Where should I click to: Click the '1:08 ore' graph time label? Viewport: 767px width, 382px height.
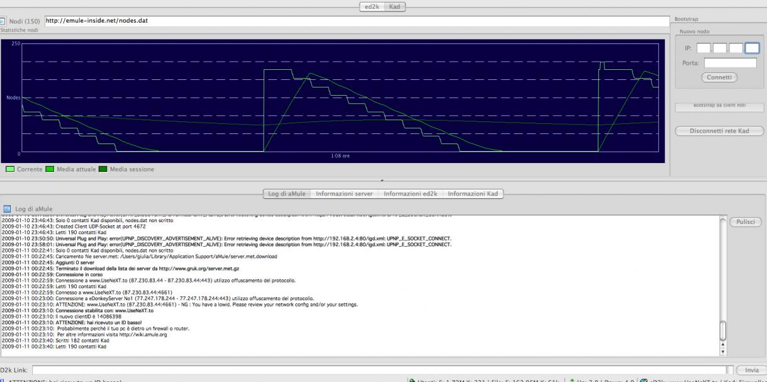coord(340,156)
